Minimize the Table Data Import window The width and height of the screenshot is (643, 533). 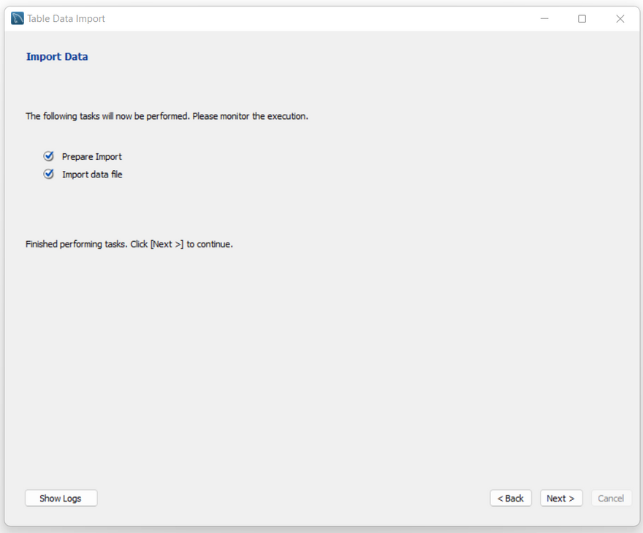(544, 19)
